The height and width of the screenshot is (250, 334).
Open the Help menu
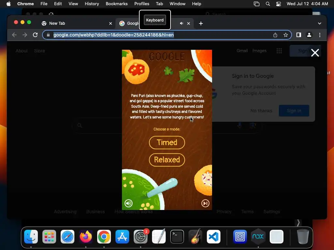point(196,4)
